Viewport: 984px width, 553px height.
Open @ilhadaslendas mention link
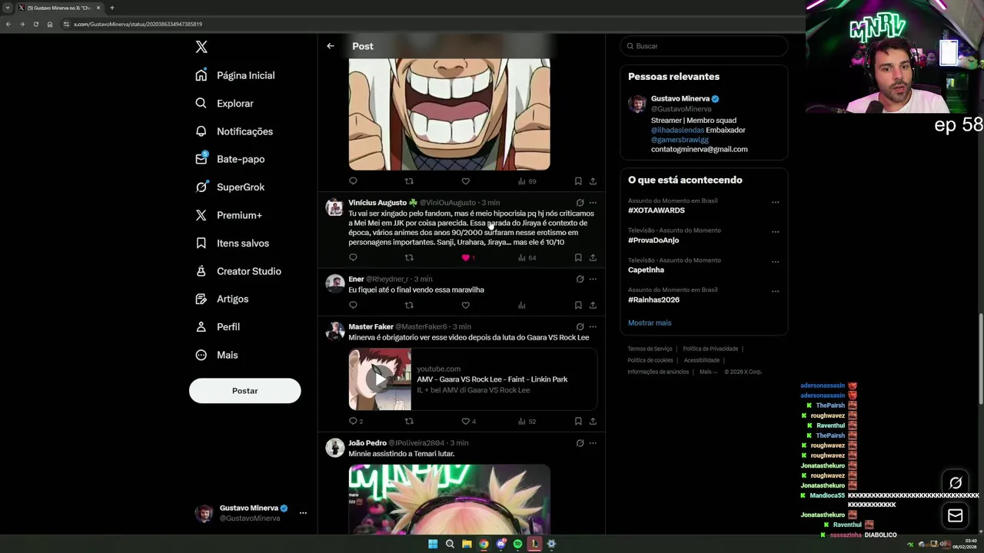click(x=677, y=131)
